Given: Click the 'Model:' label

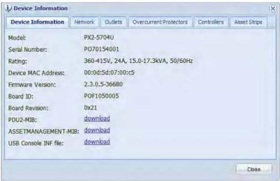Looking at the screenshot, I should (17, 38).
